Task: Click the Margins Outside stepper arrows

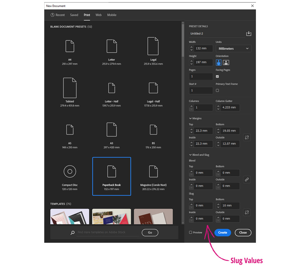Action: point(218,144)
